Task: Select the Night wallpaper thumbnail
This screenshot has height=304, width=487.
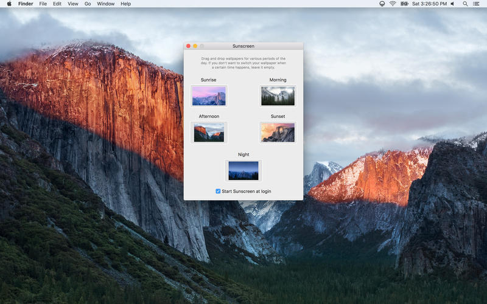Action: (x=243, y=170)
